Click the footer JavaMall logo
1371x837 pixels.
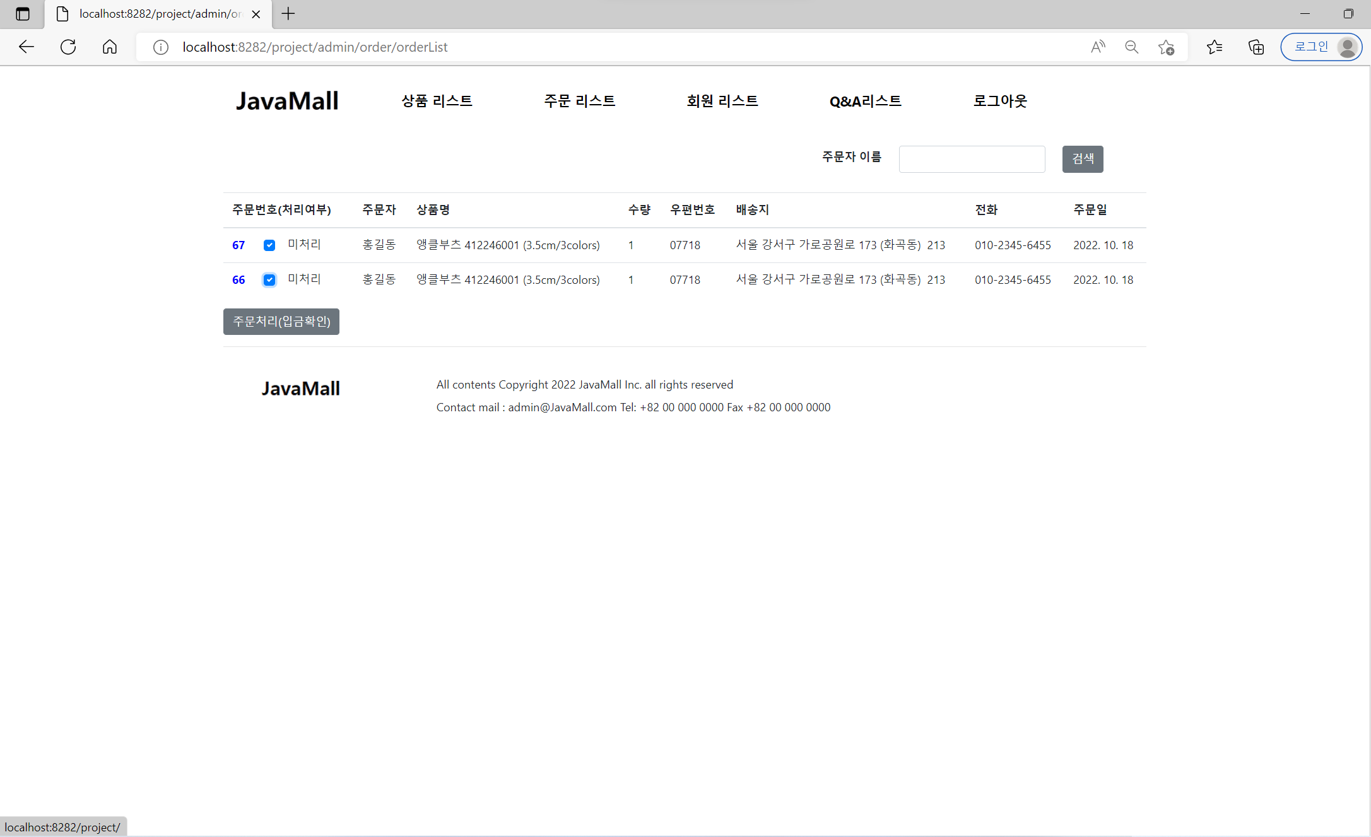(x=301, y=389)
